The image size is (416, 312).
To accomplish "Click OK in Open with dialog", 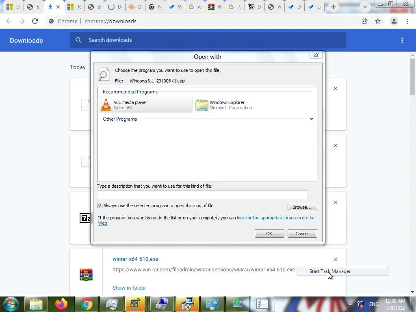I will tap(269, 234).
